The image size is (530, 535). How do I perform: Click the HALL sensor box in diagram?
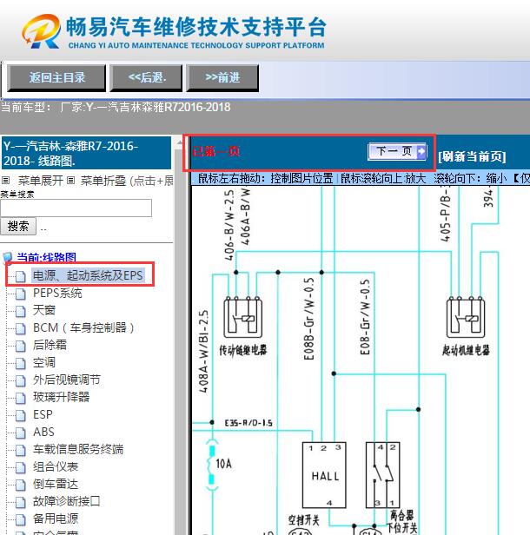pos(324,475)
